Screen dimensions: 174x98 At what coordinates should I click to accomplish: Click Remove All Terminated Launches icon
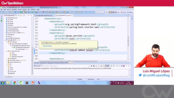[x=94, y=66]
